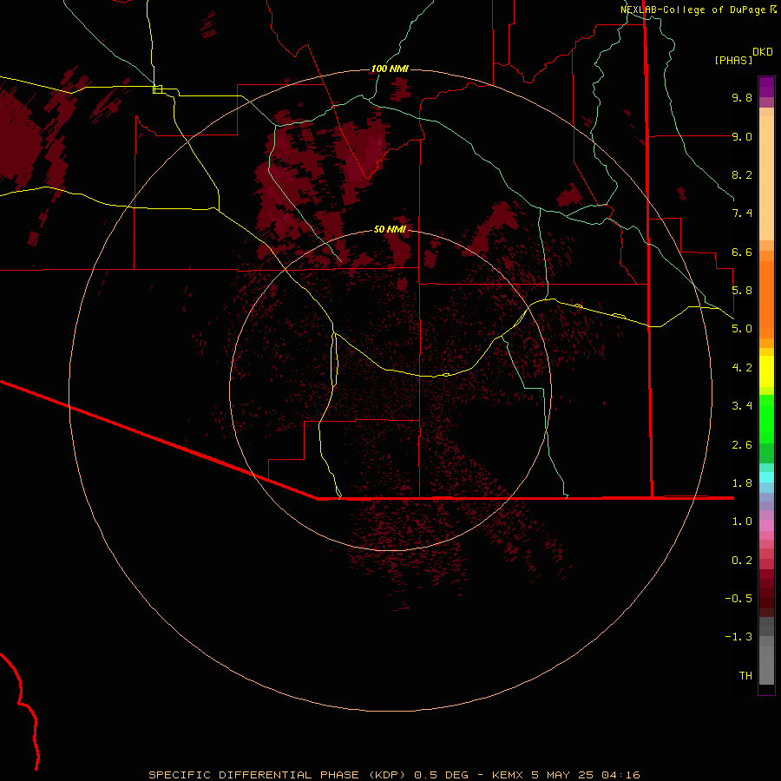Click the 50 NMI range ring label

[x=390, y=229]
